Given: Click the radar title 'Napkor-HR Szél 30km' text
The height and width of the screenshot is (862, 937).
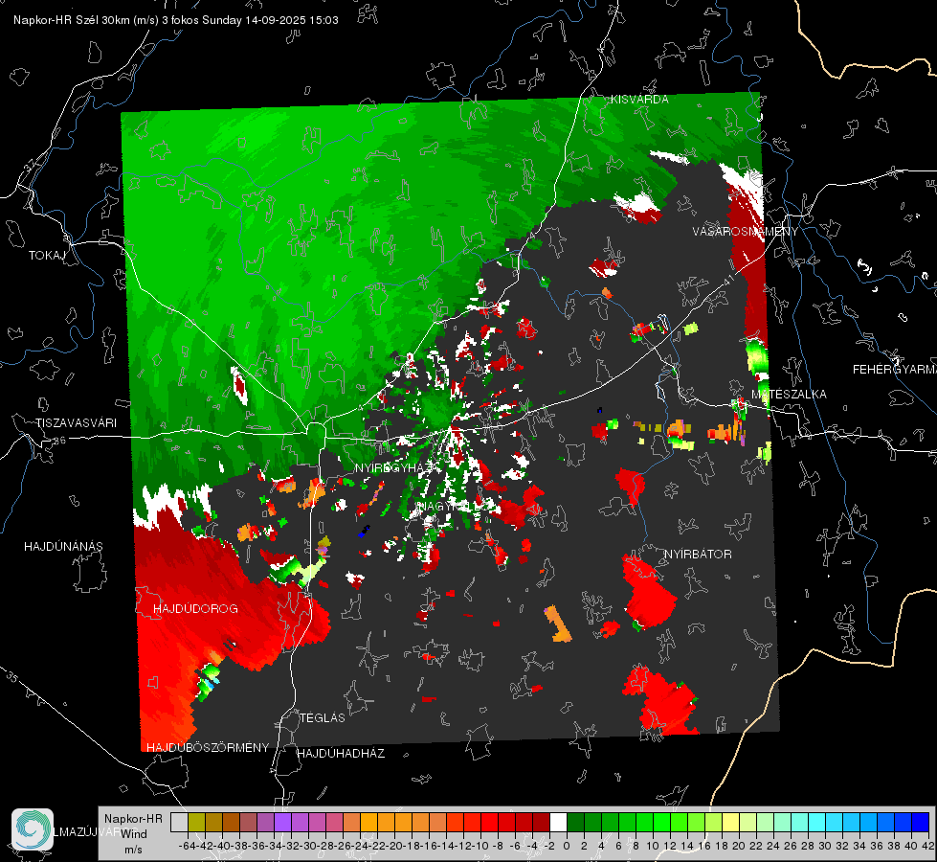Looking at the screenshot, I should tap(73, 20).
